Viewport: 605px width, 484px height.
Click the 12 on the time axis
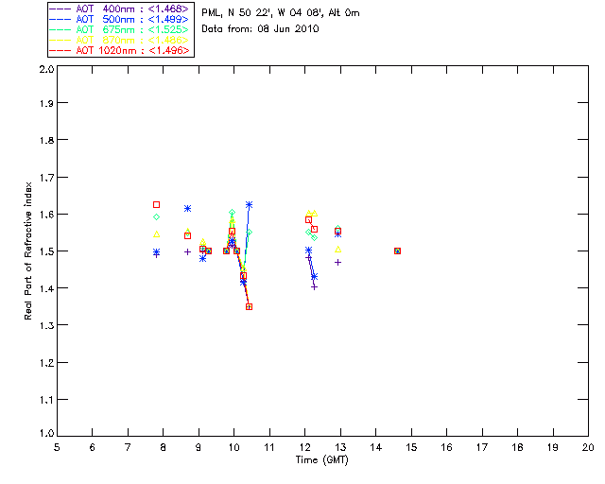(304, 447)
